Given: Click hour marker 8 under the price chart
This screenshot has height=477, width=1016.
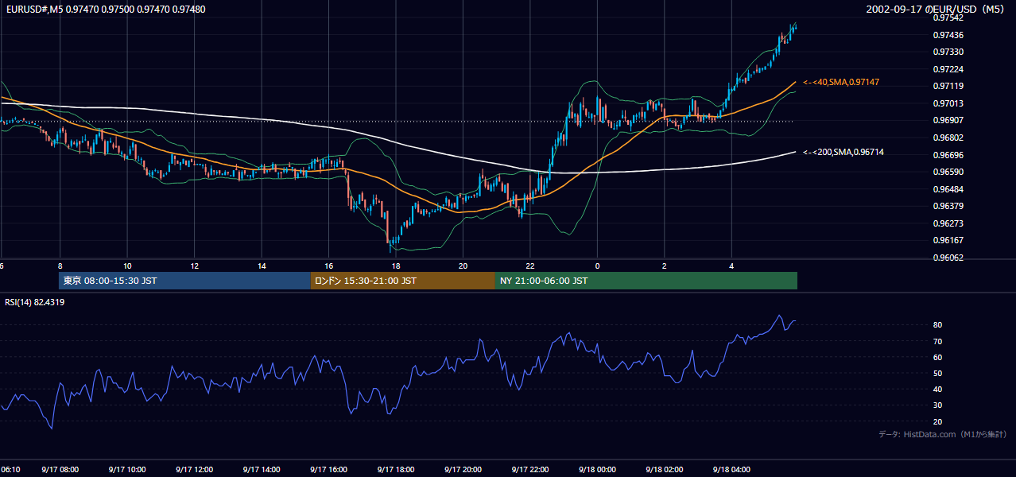Looking at the screenshot, I should pos(60,266).
